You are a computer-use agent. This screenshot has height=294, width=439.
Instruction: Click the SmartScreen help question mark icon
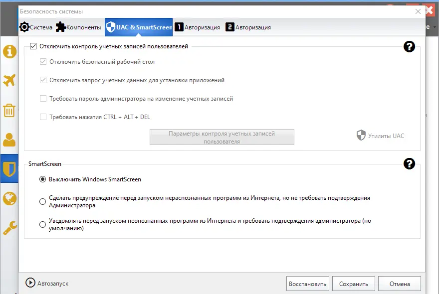pos(409,163)
